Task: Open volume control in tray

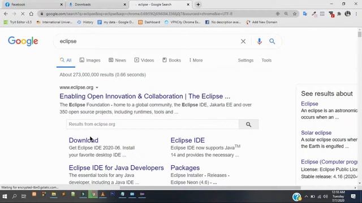Action: coord(325,197)
